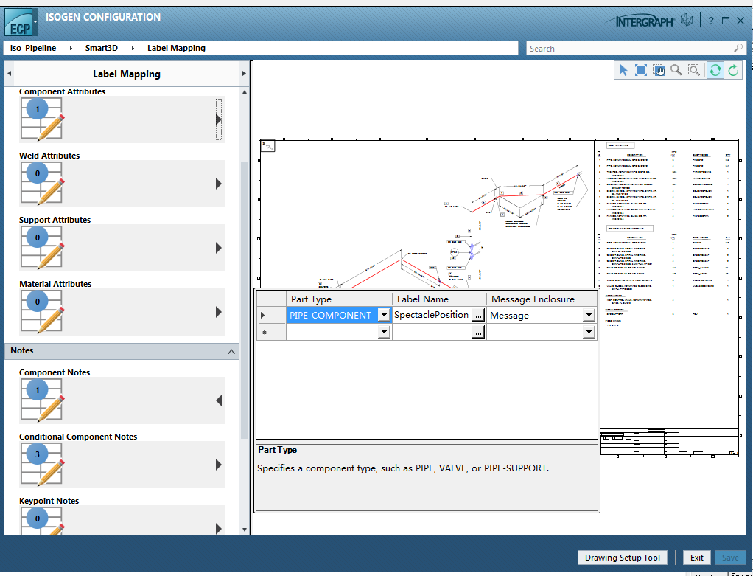Image resolution: width=753 pixels, height=576 pixels.
Task: Open Message Enclosure dropdown in new row
Action: (589, 332)
